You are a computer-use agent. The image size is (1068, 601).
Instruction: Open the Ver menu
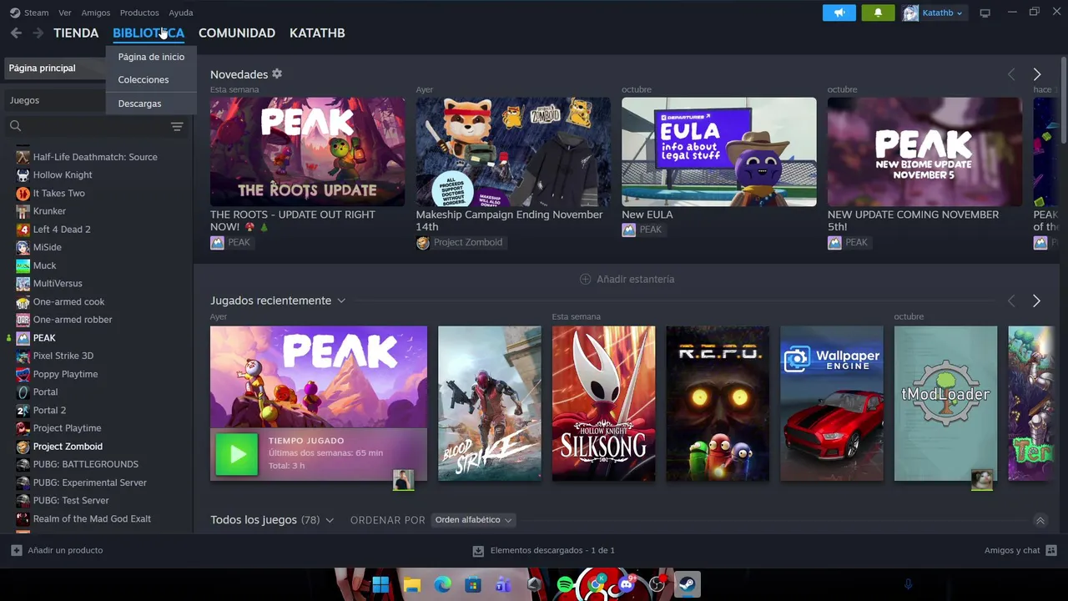pyautogui.click(x=65, y=13)
